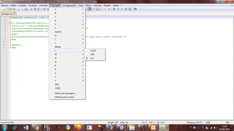Viewport: 234px width, 131px height.
Task: Expand the P languages submenu
Action: tap(67, 65)
